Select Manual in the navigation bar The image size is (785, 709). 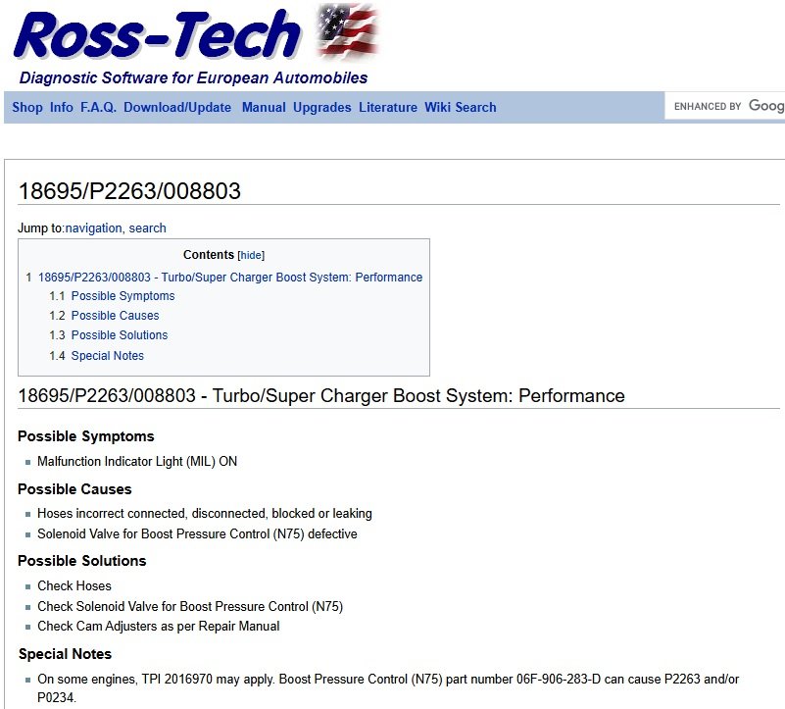(x=264, y=108)
